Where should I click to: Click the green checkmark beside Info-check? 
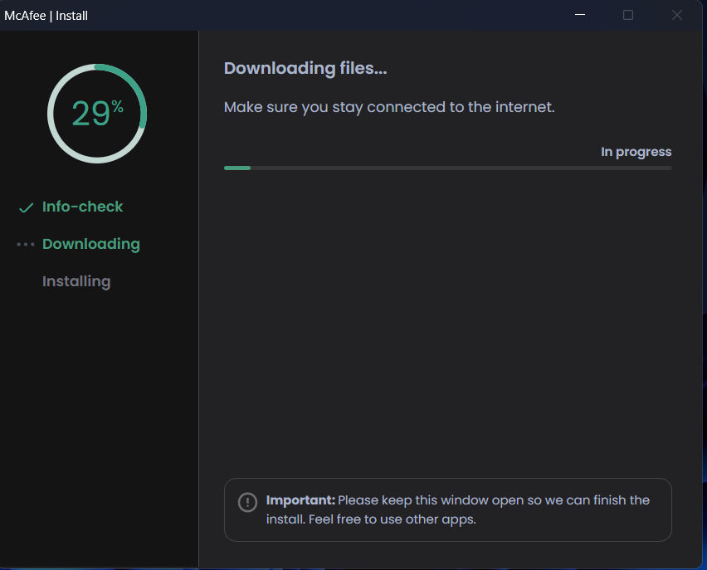(x=26, y=207)
